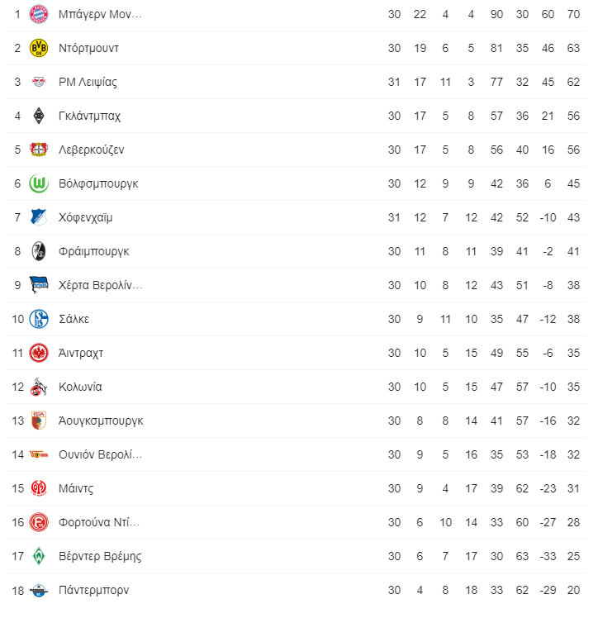
Task: Select the RB Leipzig logo
Action: [x=39, y=82]
